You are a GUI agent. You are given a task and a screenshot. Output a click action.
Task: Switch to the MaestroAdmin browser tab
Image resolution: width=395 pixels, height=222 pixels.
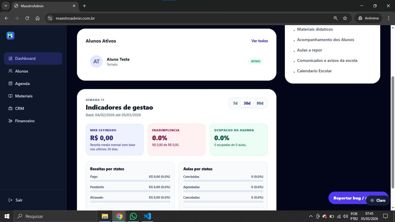[x=40, y=6]
